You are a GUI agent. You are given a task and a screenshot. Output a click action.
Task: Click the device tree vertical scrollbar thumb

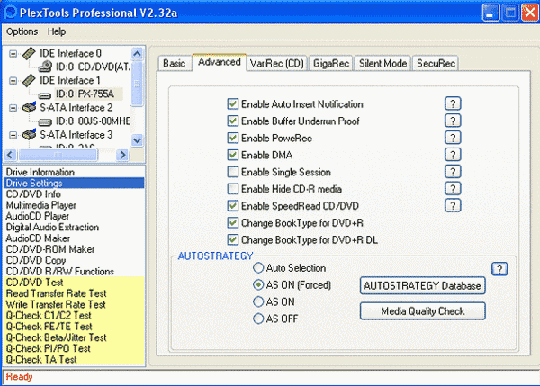(x=137, y=84)
